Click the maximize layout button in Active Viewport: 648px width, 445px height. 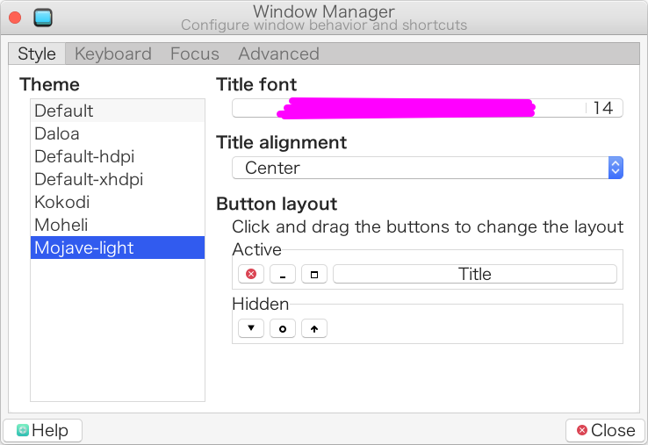[x=314, y=274]
